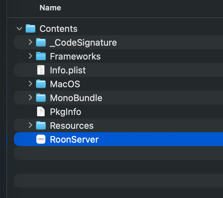The height and width of the screenshot is (198, 223).
Task: Expand the _CodeSignature folder arrow
Action: (30, 42)
